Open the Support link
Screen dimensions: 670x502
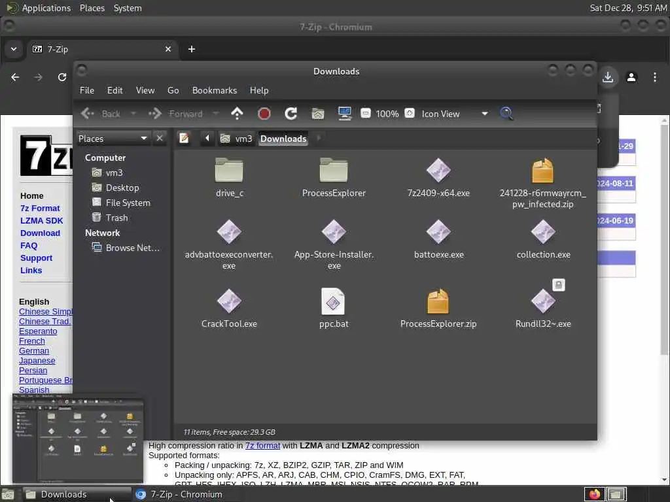coord(37,258)
